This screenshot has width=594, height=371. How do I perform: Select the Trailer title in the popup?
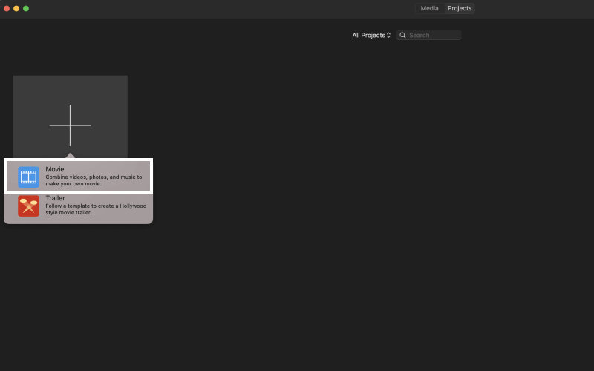pos(55,198)
